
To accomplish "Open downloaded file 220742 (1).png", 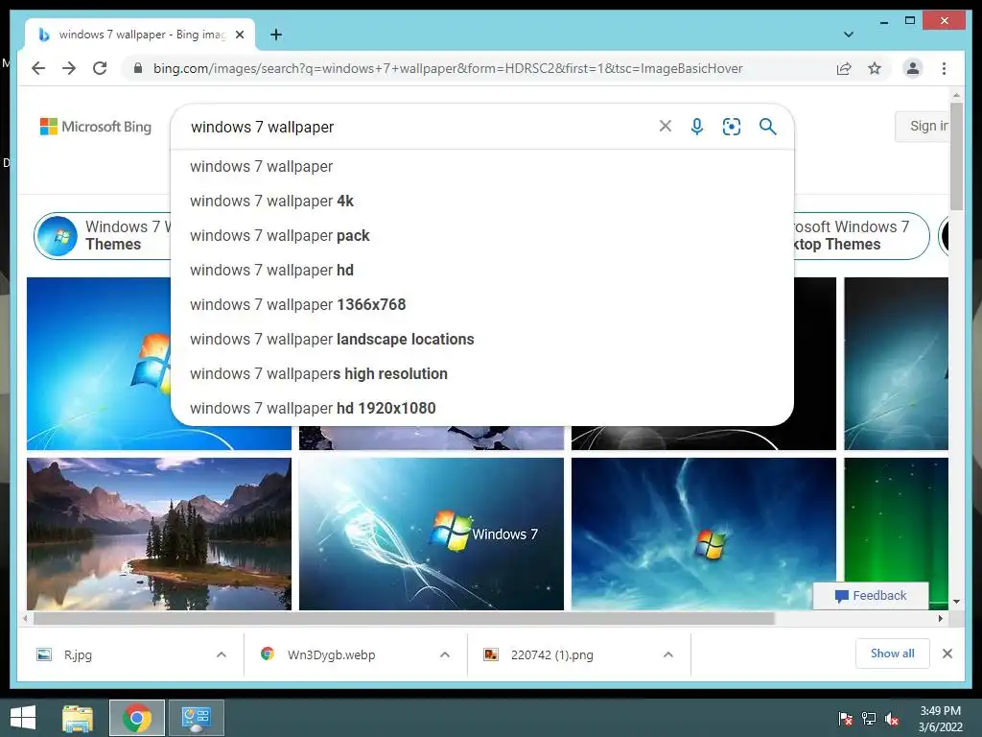I will (x=551, y=654).
